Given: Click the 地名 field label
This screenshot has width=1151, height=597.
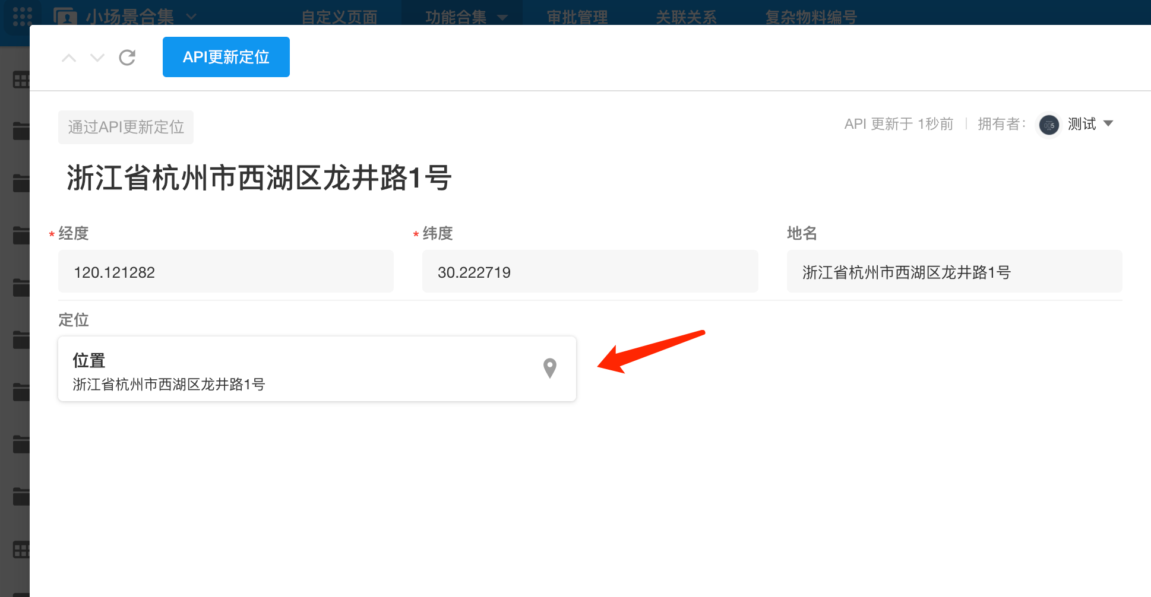Looking at the screenshot, I should coord(802,233).
